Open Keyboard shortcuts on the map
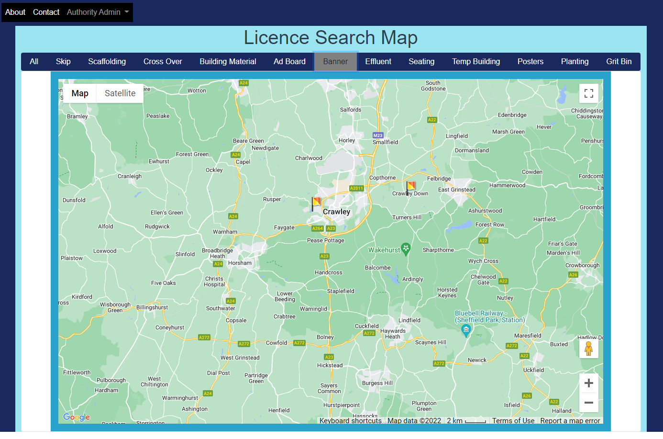The width and height of the screenshot is (663, 439). point(350,421)
